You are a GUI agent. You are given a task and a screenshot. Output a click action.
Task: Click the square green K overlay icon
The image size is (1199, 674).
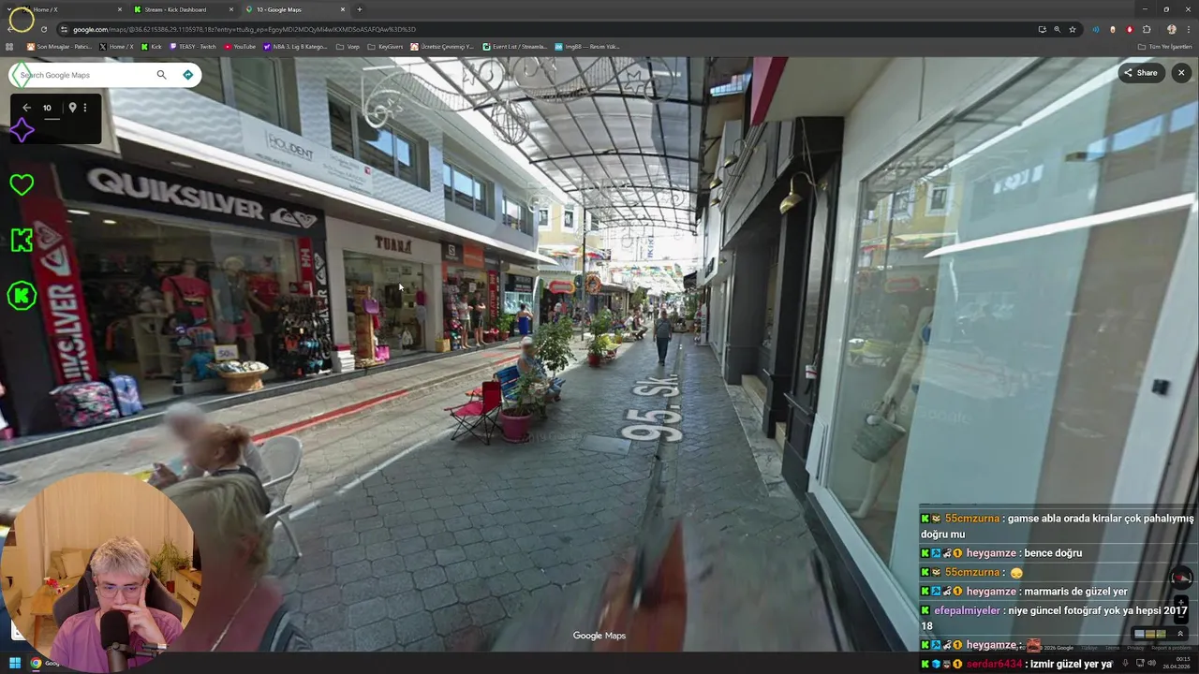click(22, 241)
